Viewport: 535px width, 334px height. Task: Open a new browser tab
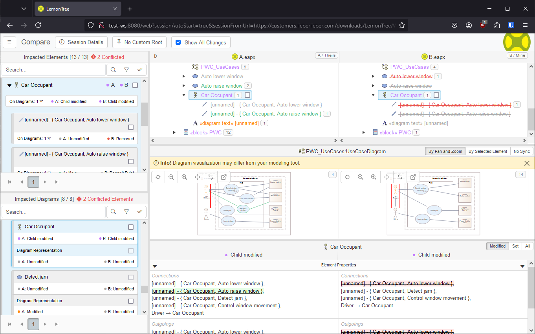pos(130,9)
